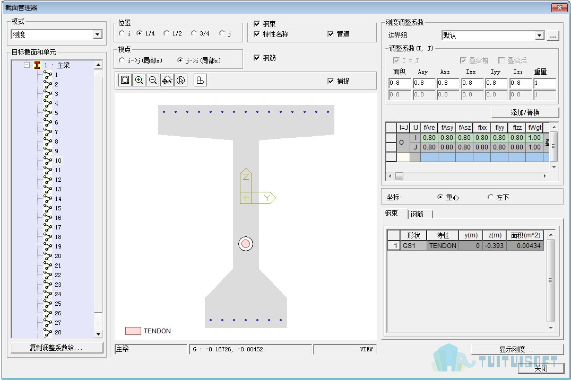Open the 模式 刚度 dropdown

tap(98, 34)
